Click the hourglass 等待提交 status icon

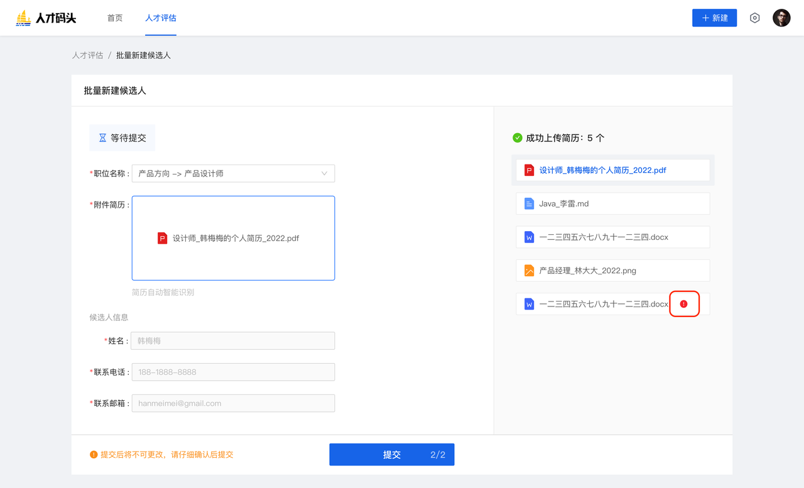coord(103,138)
